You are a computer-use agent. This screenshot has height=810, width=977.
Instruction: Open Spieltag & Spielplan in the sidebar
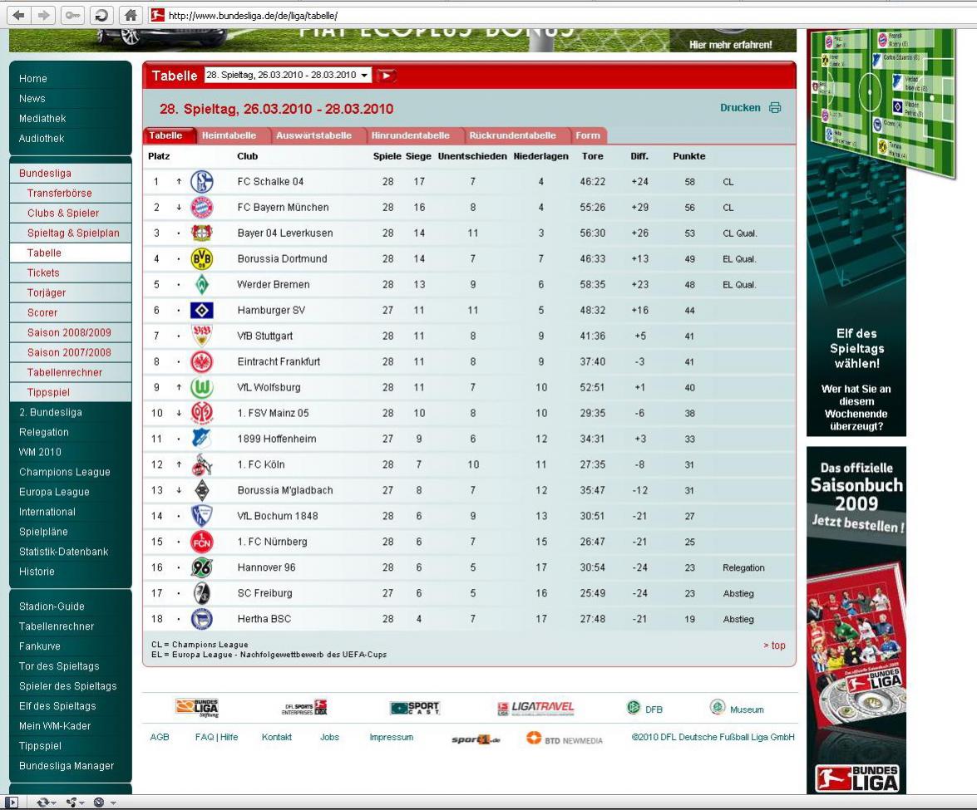(73, 233)
